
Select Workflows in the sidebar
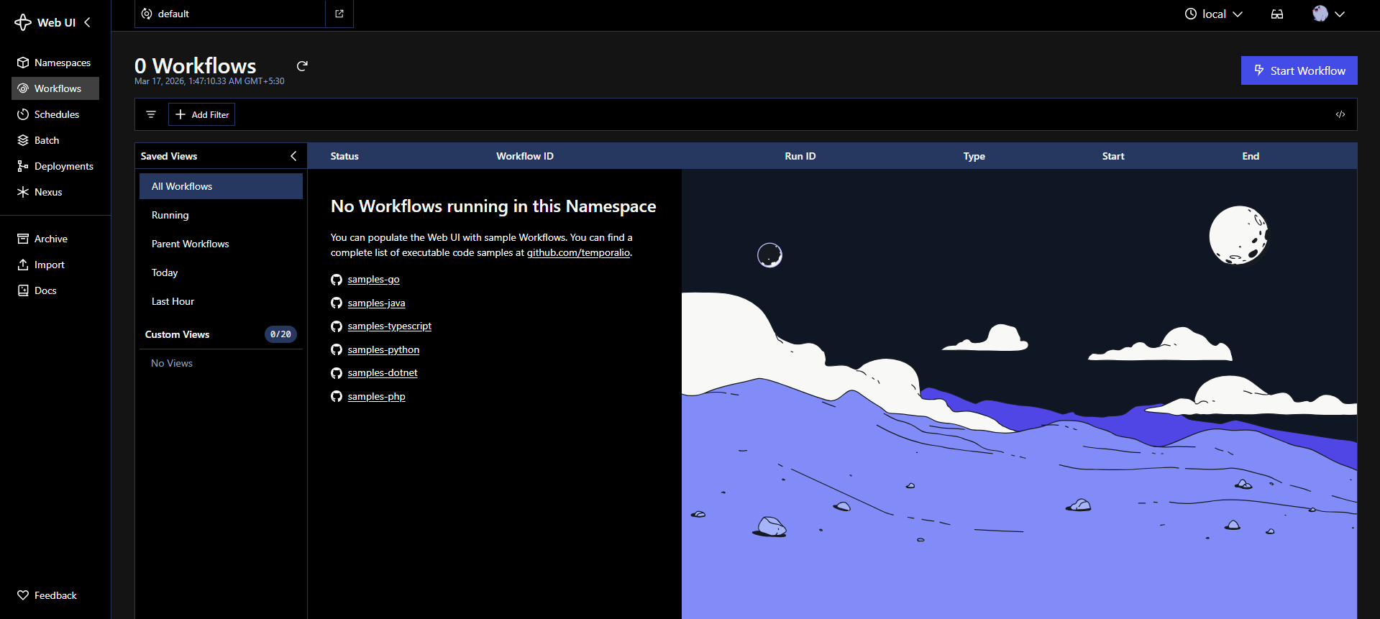(x=55, y=88)
